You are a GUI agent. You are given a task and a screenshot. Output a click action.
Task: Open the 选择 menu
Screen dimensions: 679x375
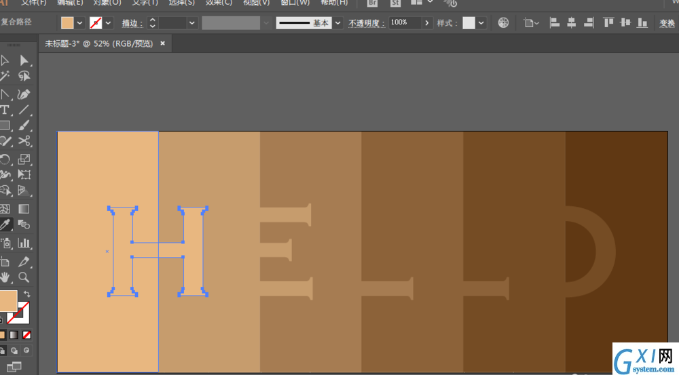(181, 3)
